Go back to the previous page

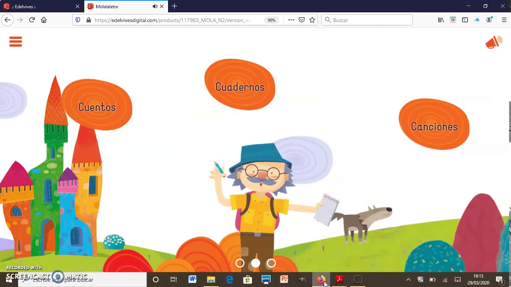coord(7,20)
